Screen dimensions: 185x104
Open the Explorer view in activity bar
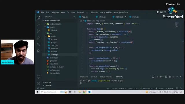coord(38,18)
